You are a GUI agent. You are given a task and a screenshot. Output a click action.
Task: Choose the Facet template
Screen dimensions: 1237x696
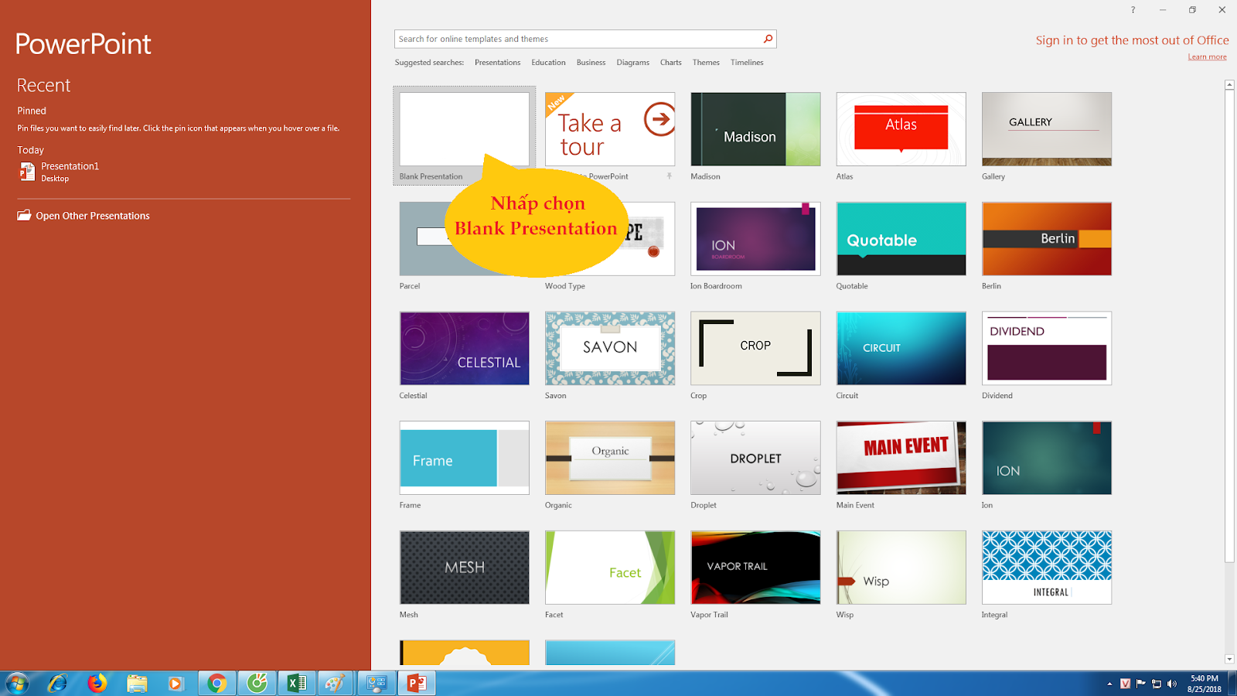click(x=610, y=568)
